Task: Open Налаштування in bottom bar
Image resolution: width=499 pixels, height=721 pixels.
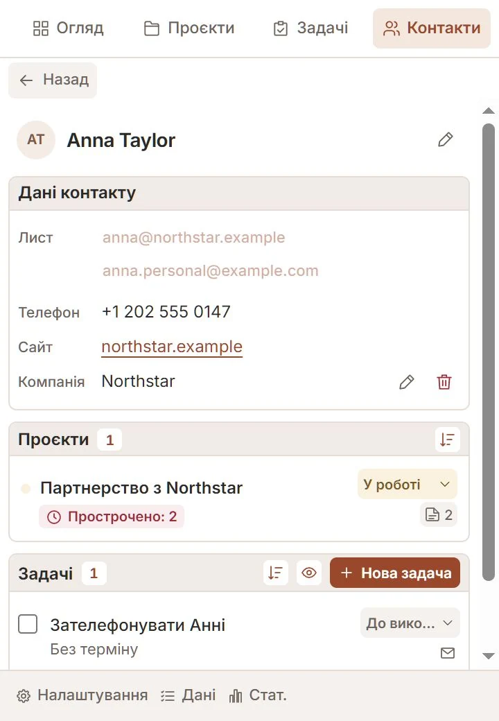Action: click(x=82, y=695)
